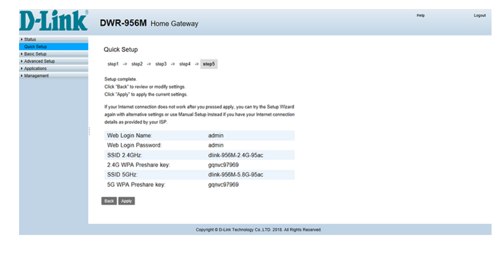Viewport: 493px width, 253px height.
Task: Click the Web Login Name label
Action: point(129,136)
